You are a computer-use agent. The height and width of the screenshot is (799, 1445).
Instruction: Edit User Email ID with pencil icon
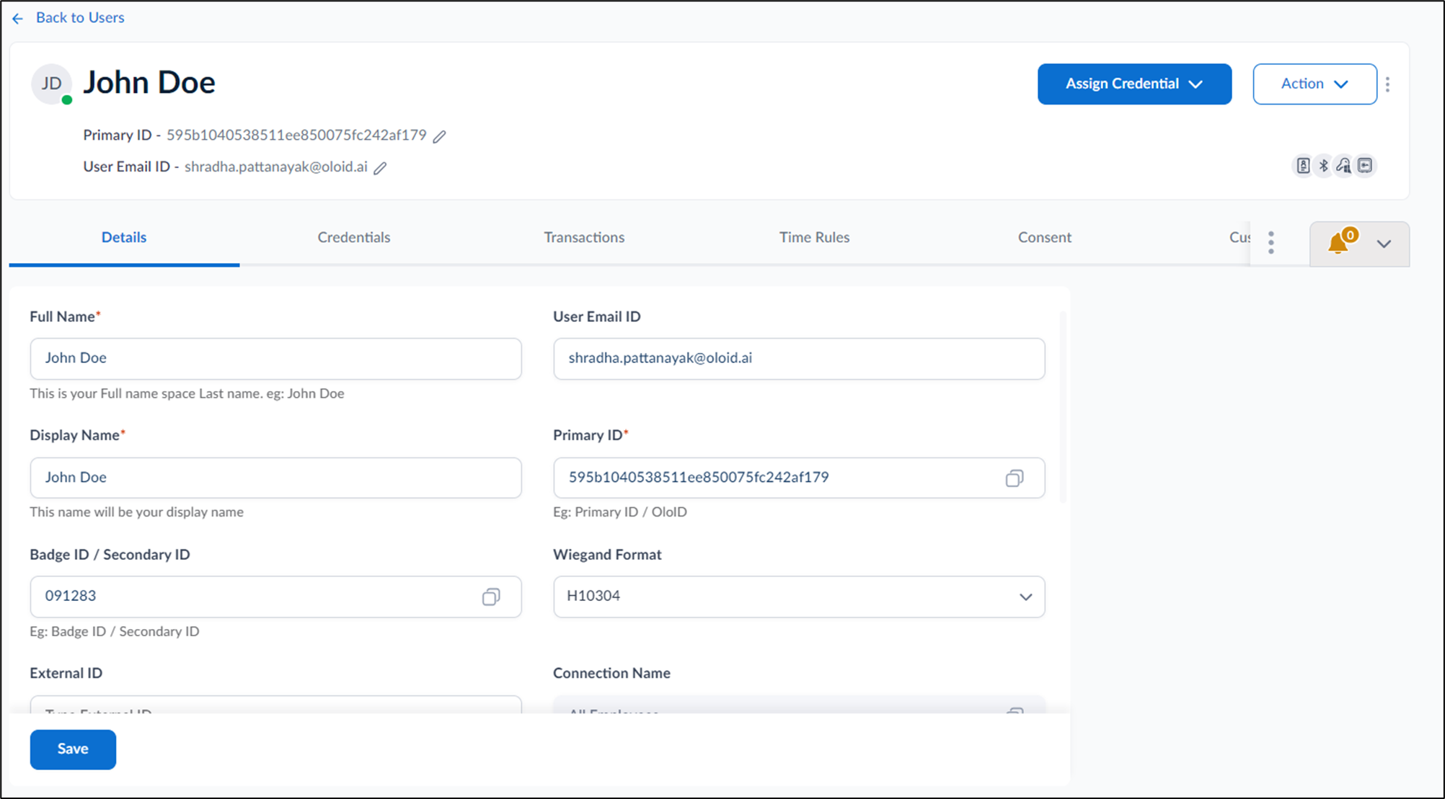point(380,168)
